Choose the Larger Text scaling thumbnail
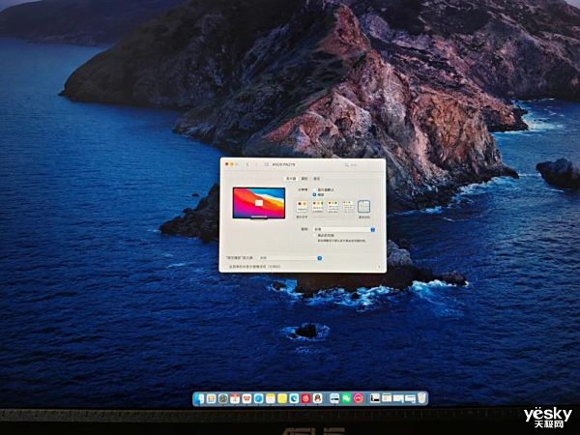The height and width of the screenshot is (435, 580). (x=302, y=207)
